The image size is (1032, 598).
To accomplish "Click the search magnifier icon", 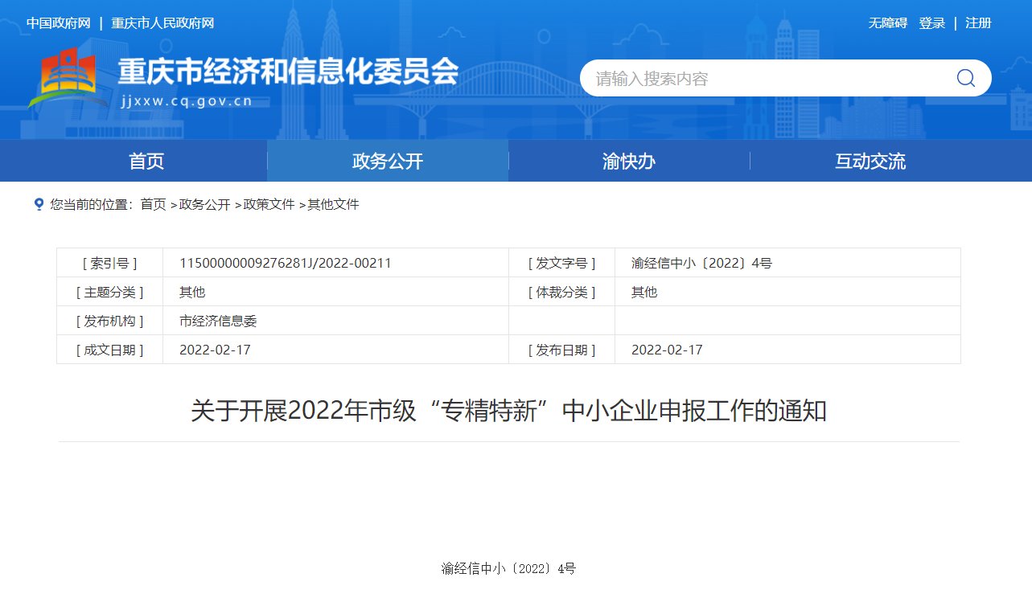I will [x=965, y=78].
